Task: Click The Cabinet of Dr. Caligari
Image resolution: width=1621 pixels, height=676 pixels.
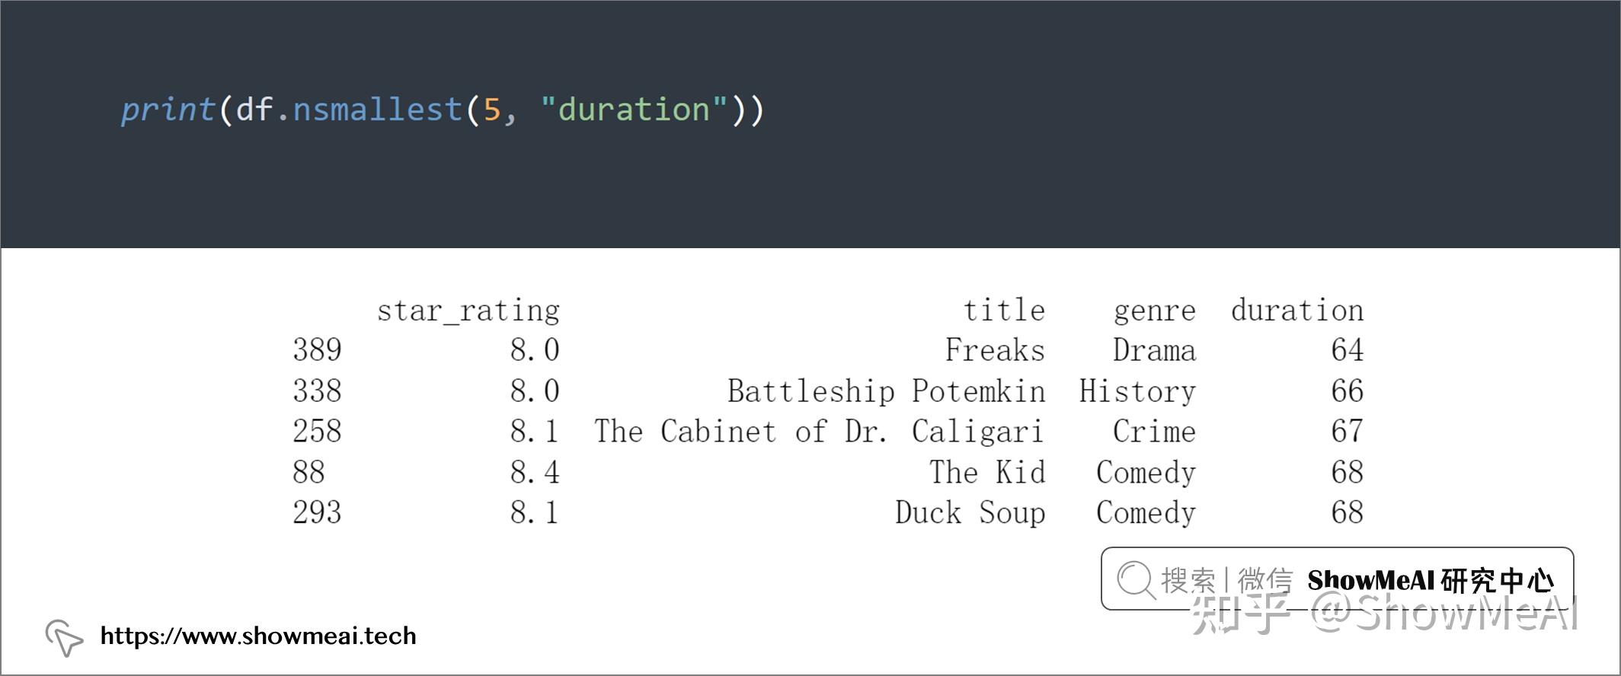Action: (819, 432)
